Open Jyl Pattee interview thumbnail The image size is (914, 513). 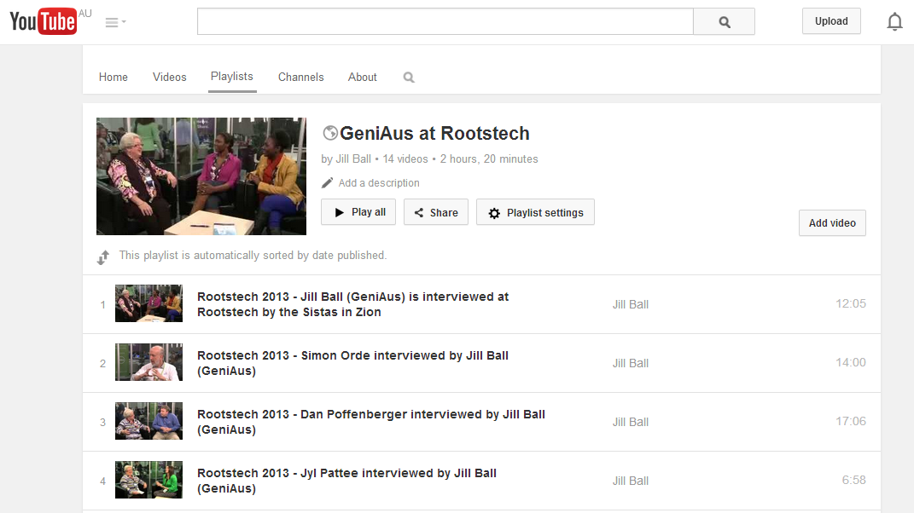click(x=148, y=480)
